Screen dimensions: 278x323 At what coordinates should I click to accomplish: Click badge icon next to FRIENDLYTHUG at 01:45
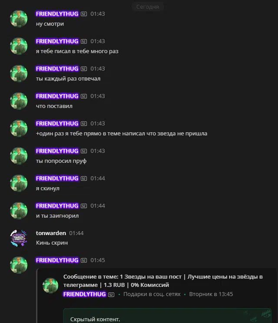pyautogui.click(x=84, y=260)
